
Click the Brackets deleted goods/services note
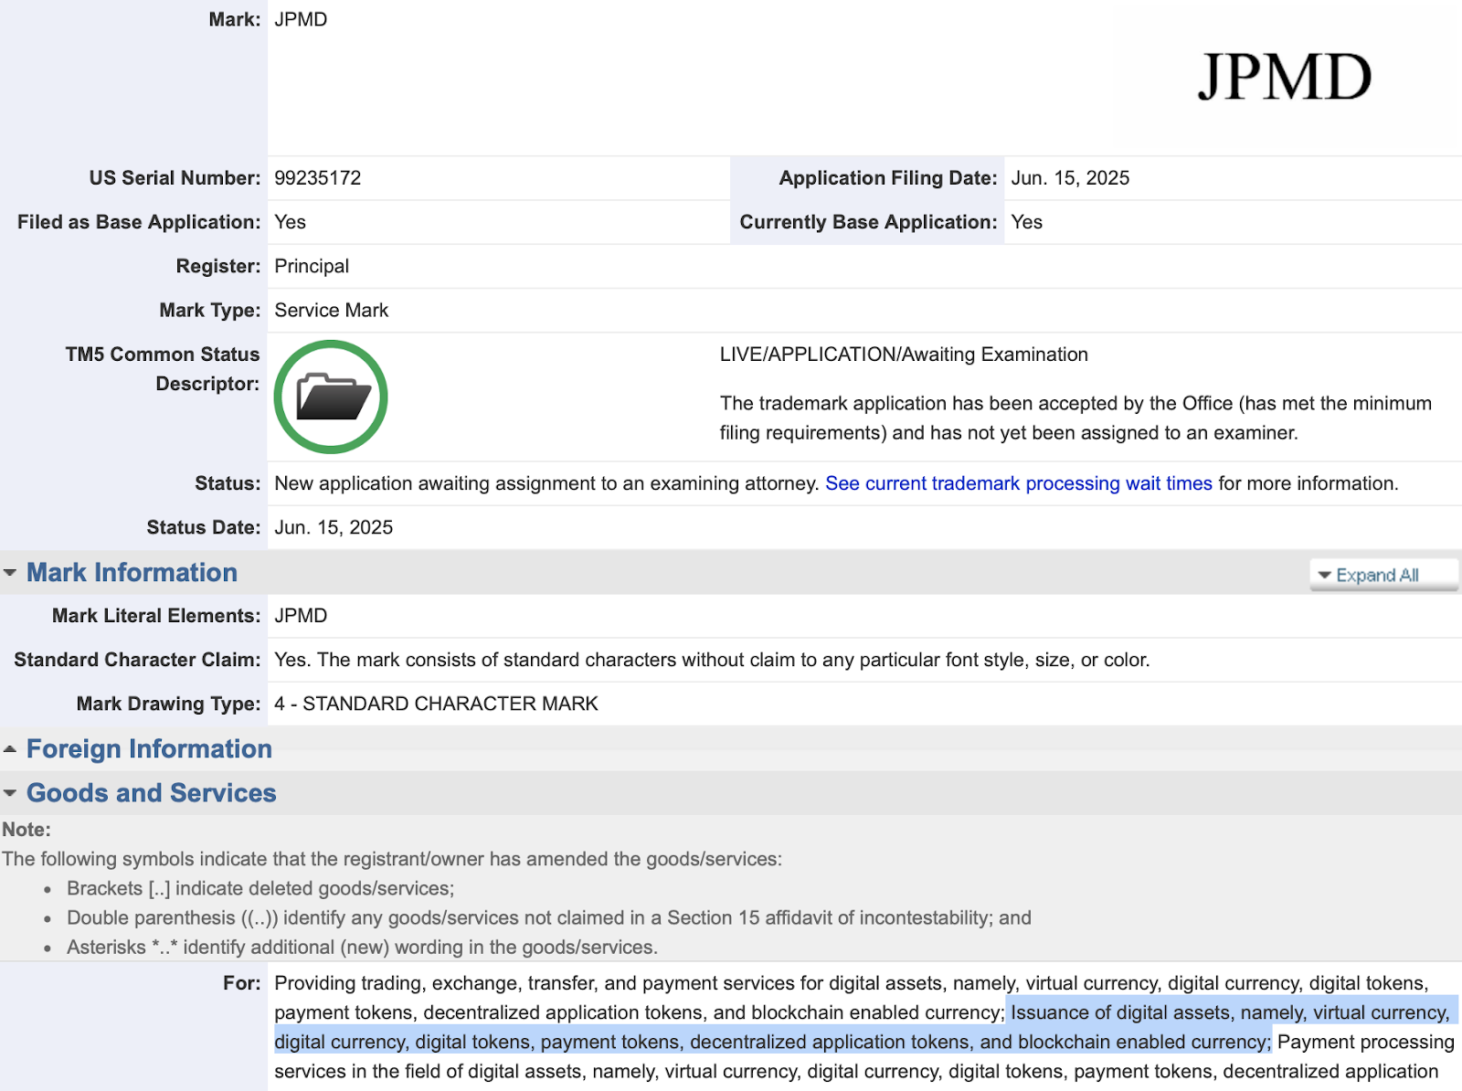point(260,888)
